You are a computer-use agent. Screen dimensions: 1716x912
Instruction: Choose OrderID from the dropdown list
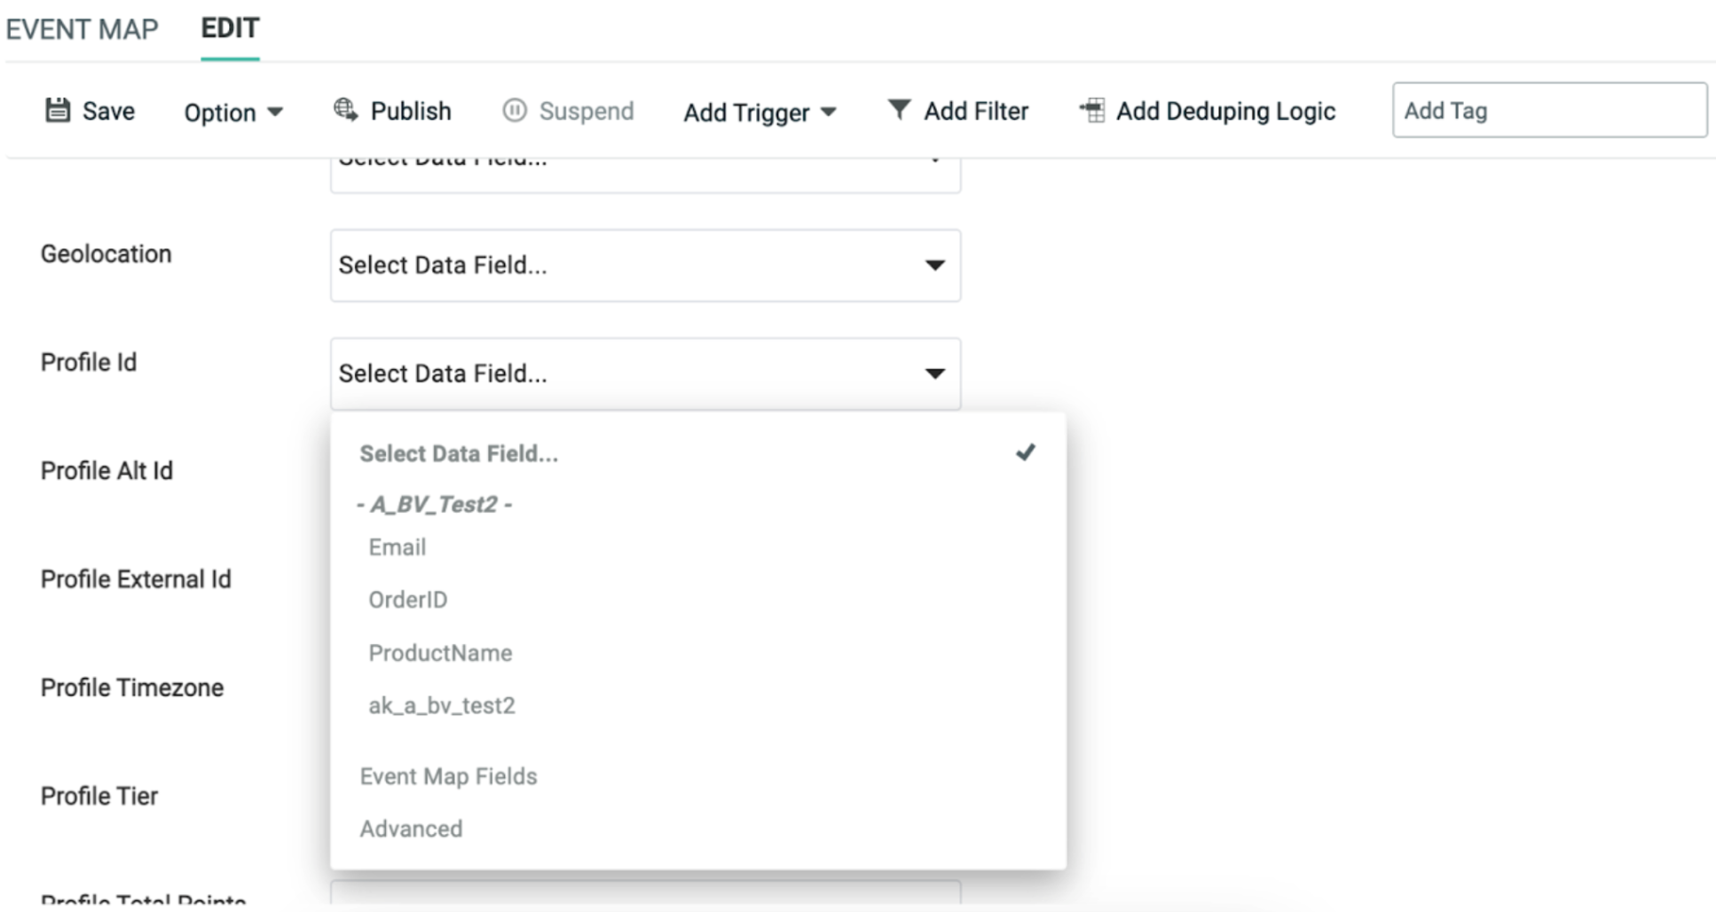click(408, 600)
